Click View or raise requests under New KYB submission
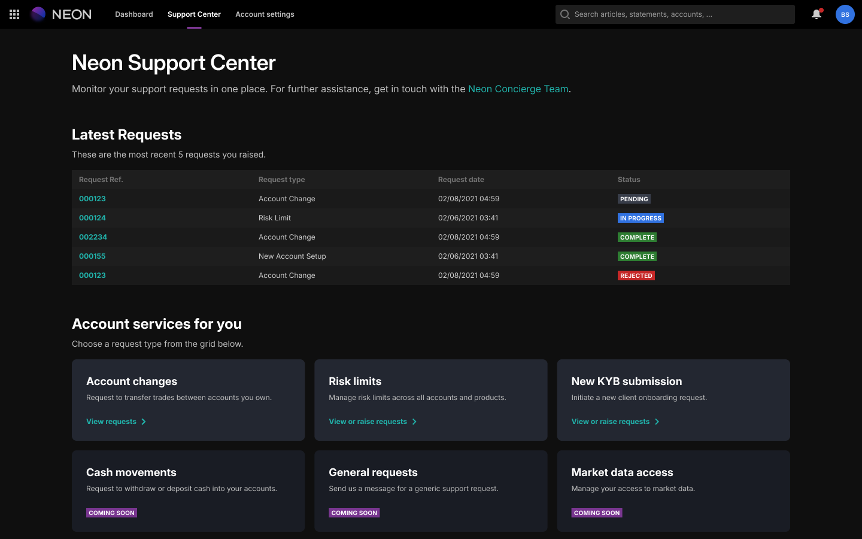This screenshot has height=539, width=862. click(x=611, y=422)
